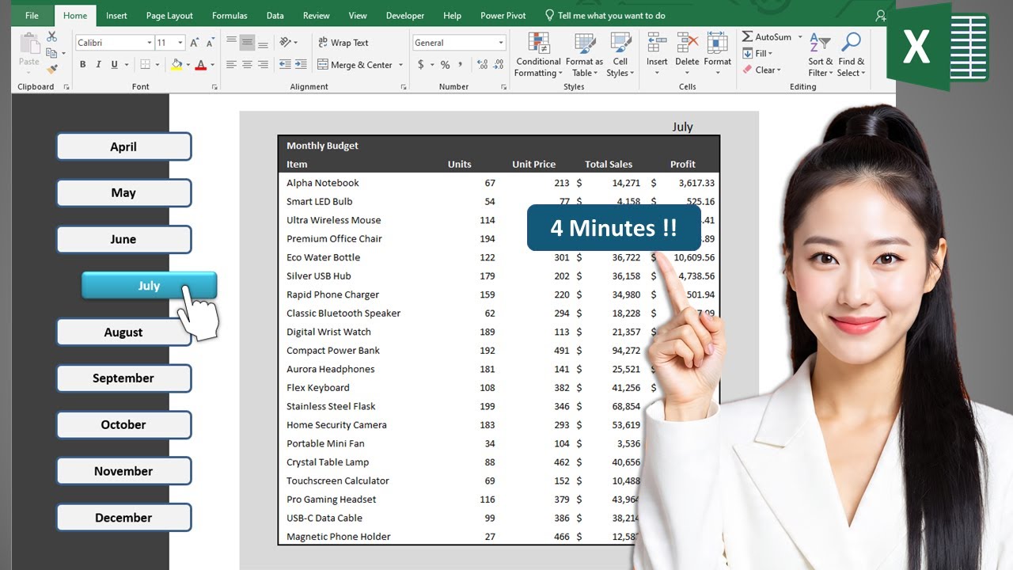Open Conditional Formatting
The height and width of the screenshot is (570, 1013).
coord(538,55)
